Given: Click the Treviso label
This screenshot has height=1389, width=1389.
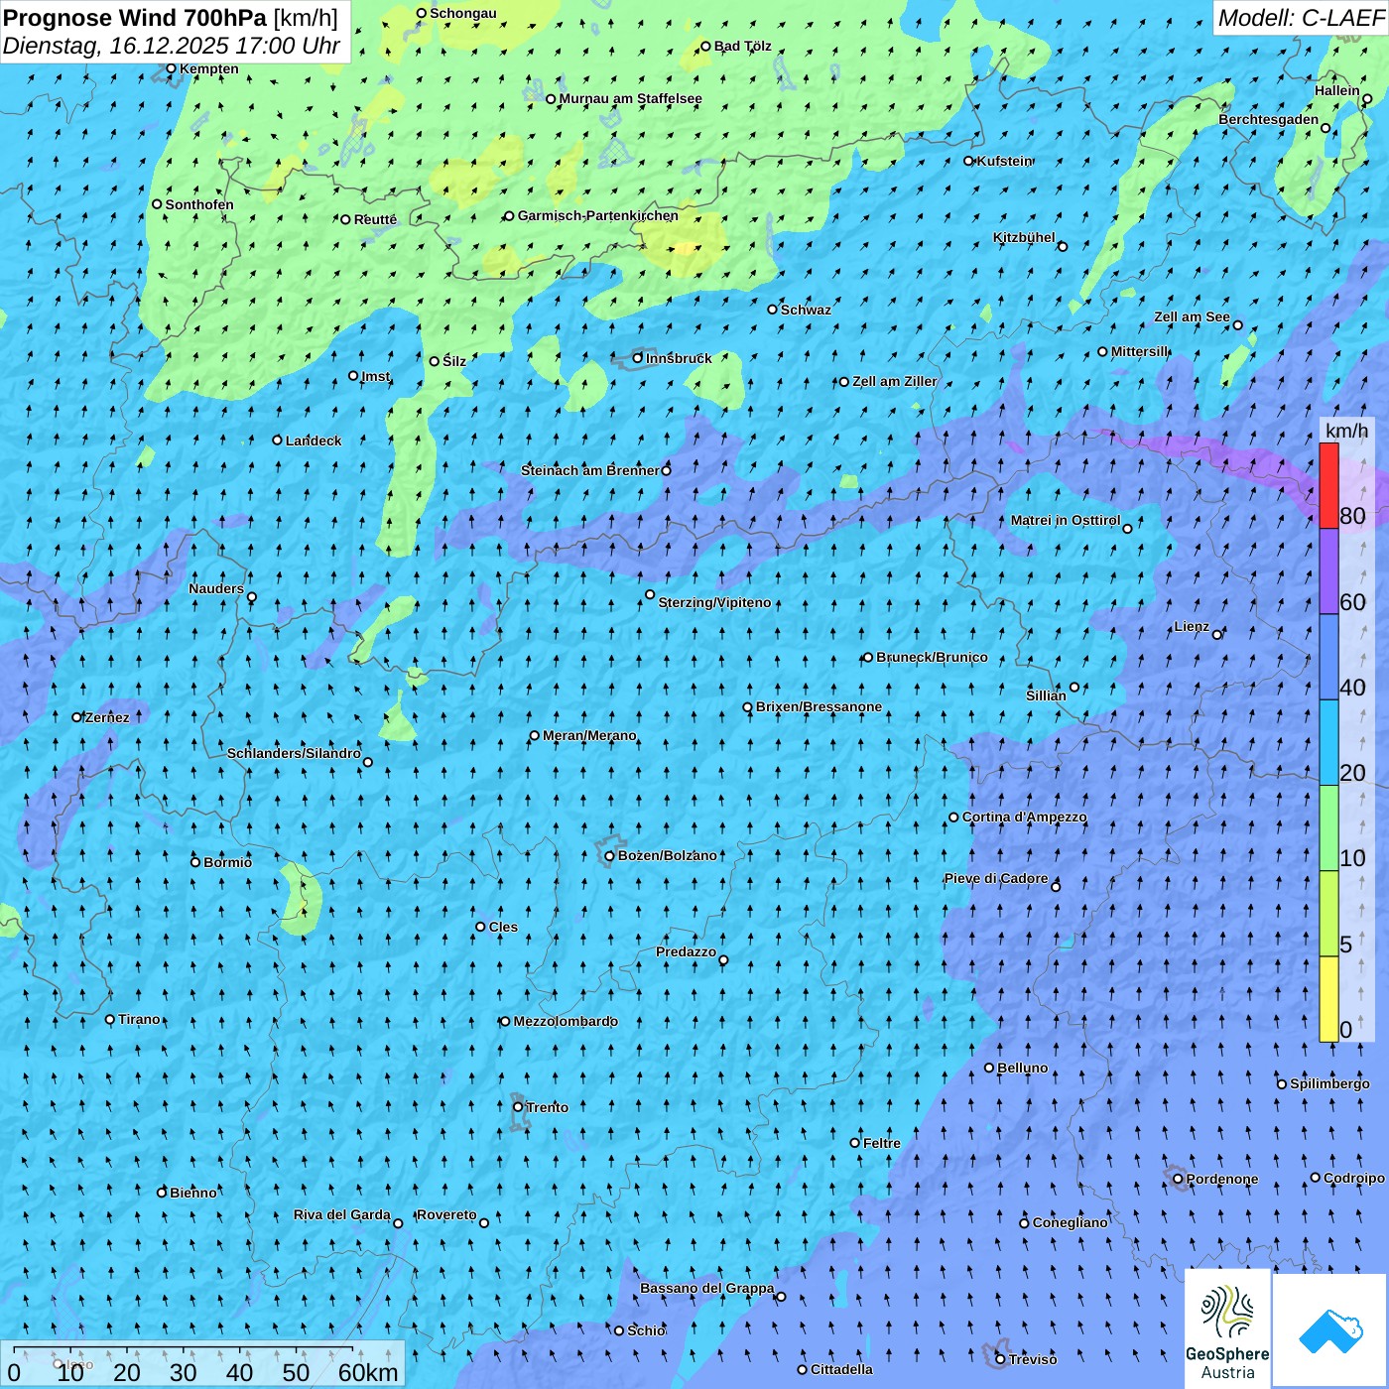Looking at the screenshot, I should [1033, 1359].
